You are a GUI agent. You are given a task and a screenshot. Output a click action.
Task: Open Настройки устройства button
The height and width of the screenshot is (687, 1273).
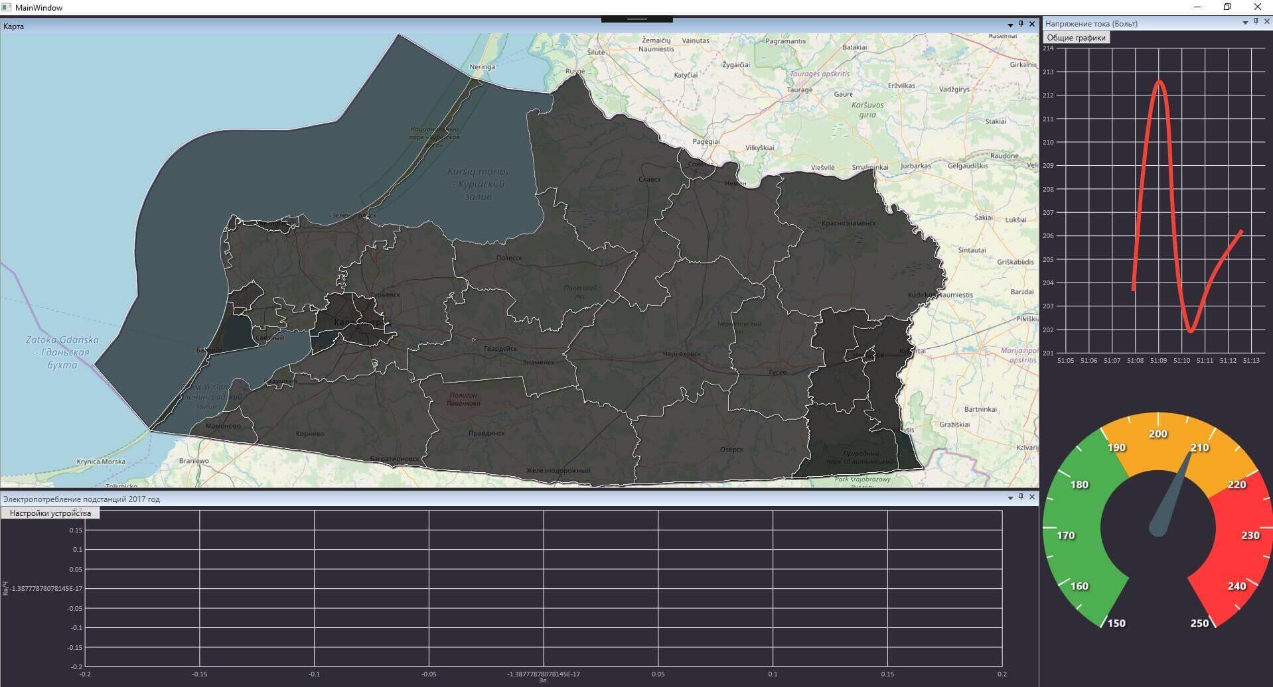point(50,513)
